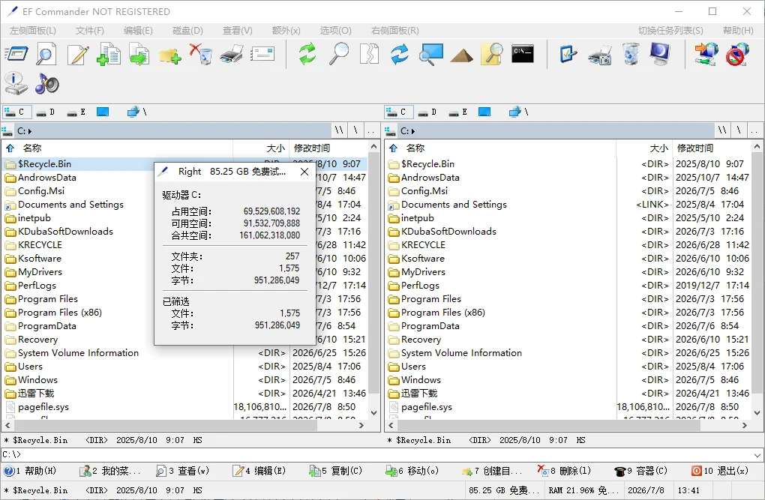
Task: Sort the right panel by 修改时间 column
Action: pos(711,148)
